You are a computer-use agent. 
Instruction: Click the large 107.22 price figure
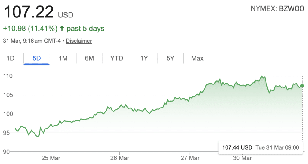coord(29,12)
